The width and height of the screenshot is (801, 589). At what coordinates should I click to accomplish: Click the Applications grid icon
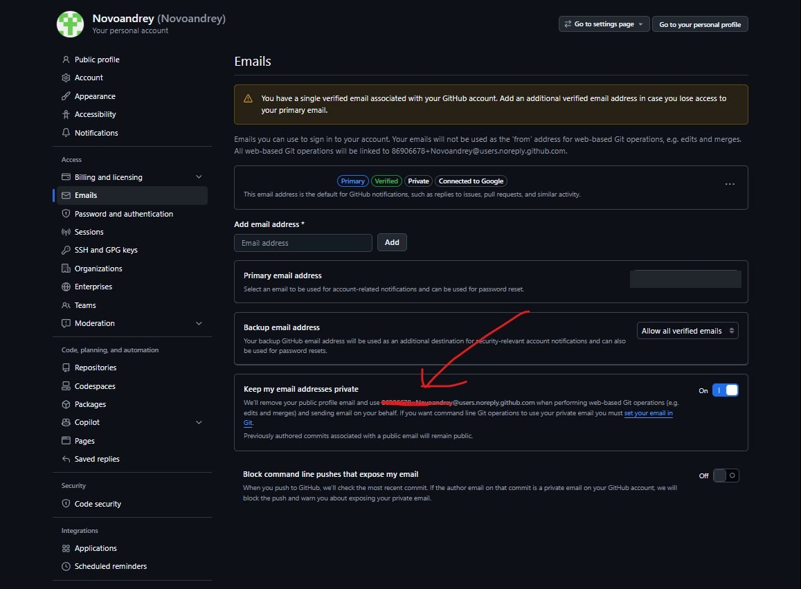[66, 548]
